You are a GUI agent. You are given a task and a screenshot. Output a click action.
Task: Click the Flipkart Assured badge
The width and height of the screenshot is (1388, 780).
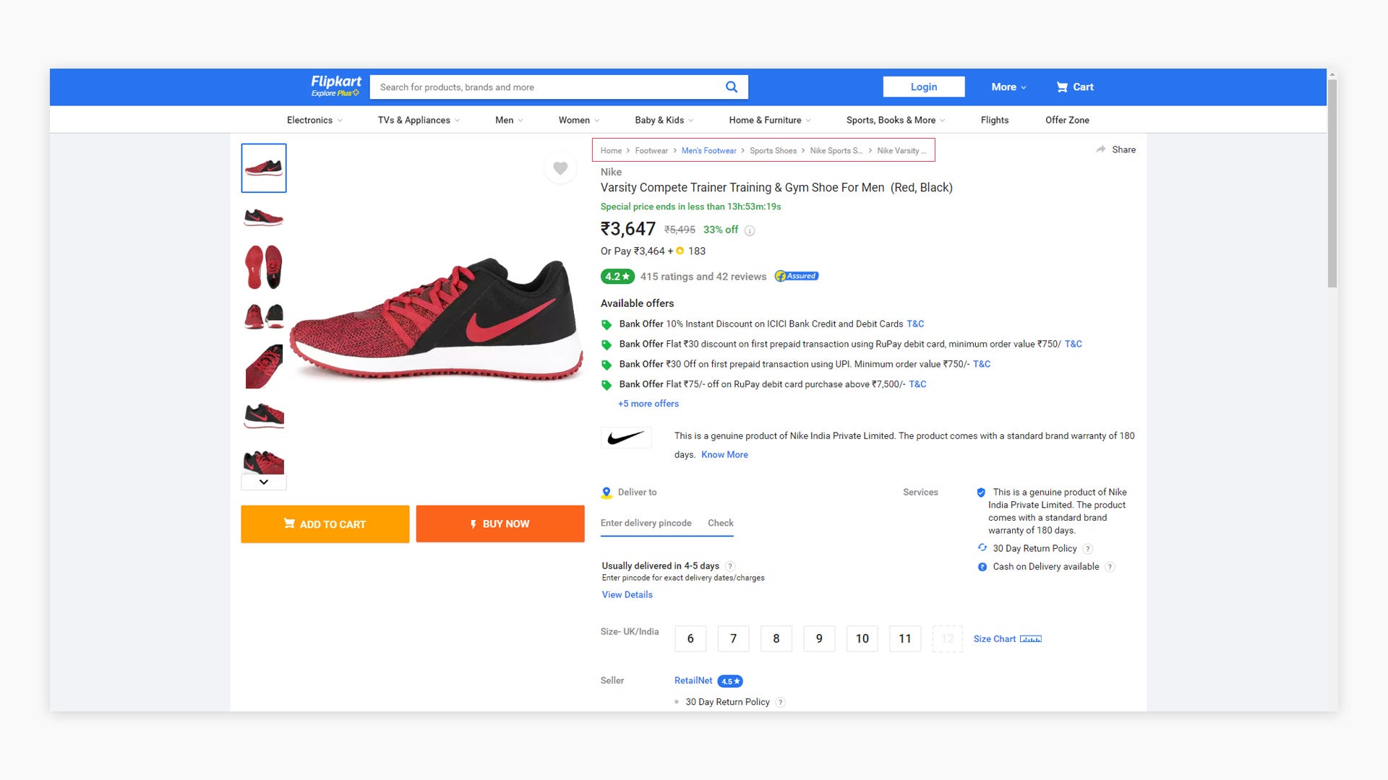click(x=796, y=276)
